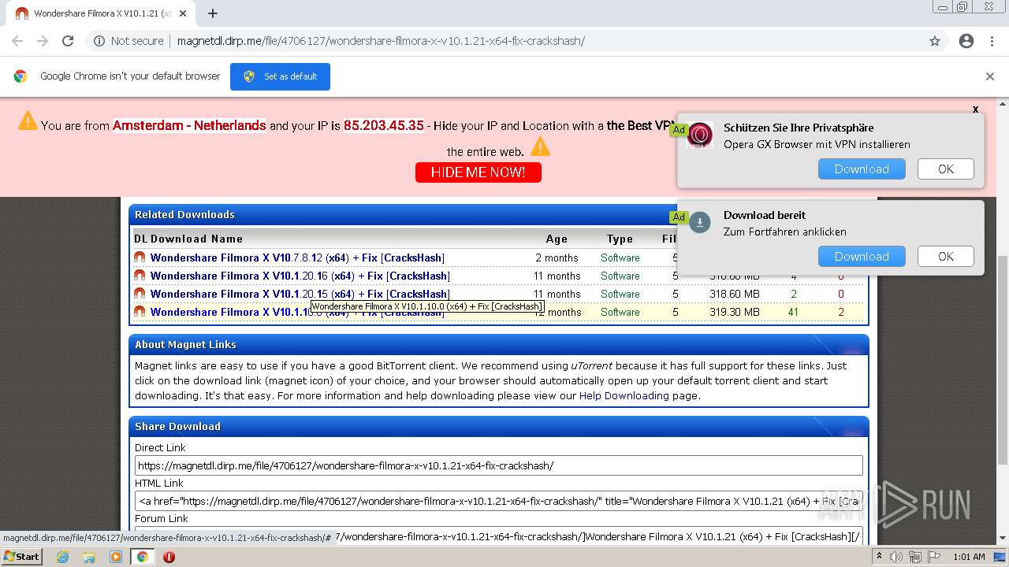1009x567 pixels.
Task: Open the Opera icon in taskbar
Action: 169,557
